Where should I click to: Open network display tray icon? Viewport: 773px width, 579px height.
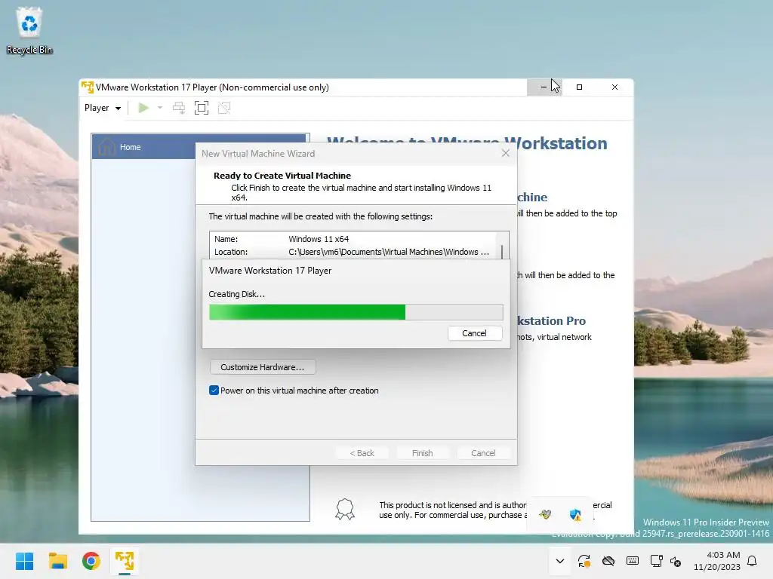(656, 561)
